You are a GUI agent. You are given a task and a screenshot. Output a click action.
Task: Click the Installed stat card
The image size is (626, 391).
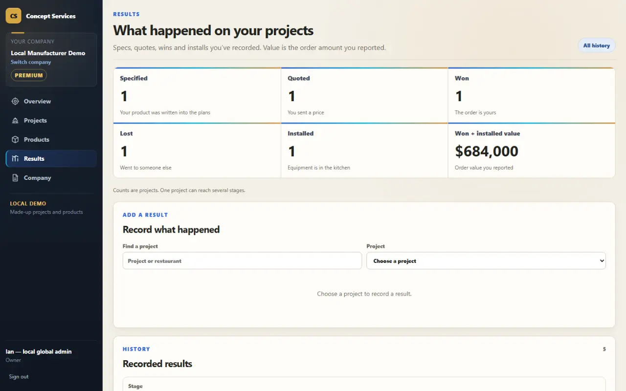[364, 150]
